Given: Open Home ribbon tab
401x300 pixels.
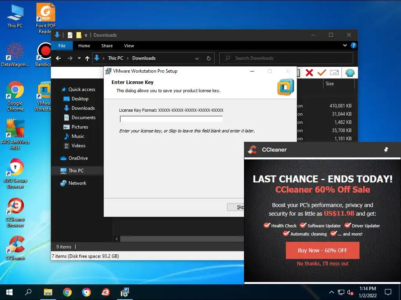Looking at the screenshot, I should [84, 46].
